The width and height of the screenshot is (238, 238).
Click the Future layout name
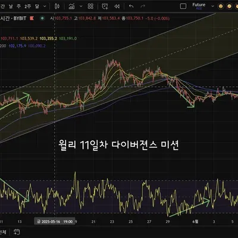click(199, 5)
